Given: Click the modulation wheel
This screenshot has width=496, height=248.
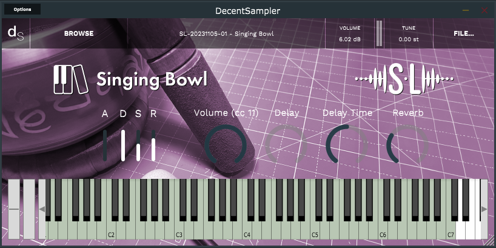Looking at the screenshot, I should [30, 209].
